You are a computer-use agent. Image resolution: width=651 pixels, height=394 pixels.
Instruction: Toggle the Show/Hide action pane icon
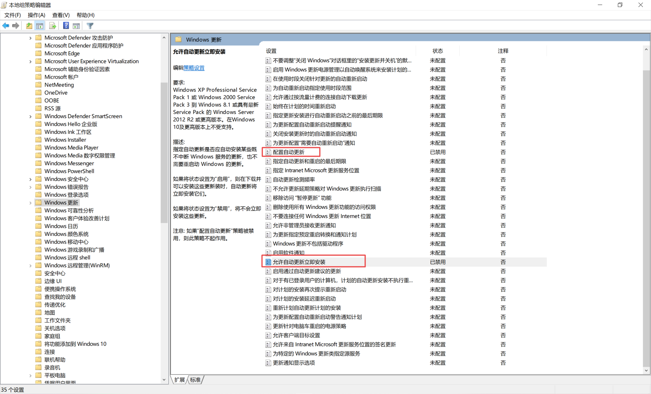(76, 26)
